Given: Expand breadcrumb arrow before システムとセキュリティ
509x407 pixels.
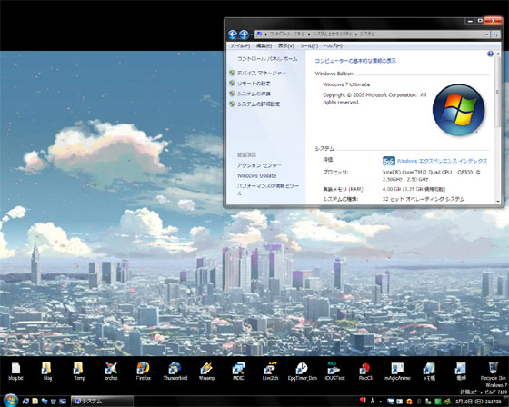Looking at the screenshot, I should click(x=309, y=35).
